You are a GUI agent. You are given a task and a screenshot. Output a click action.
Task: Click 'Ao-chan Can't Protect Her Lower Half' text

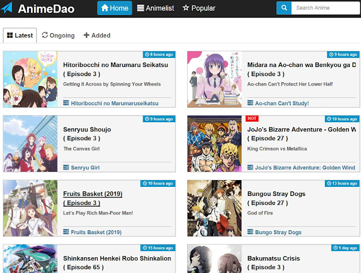290,84
